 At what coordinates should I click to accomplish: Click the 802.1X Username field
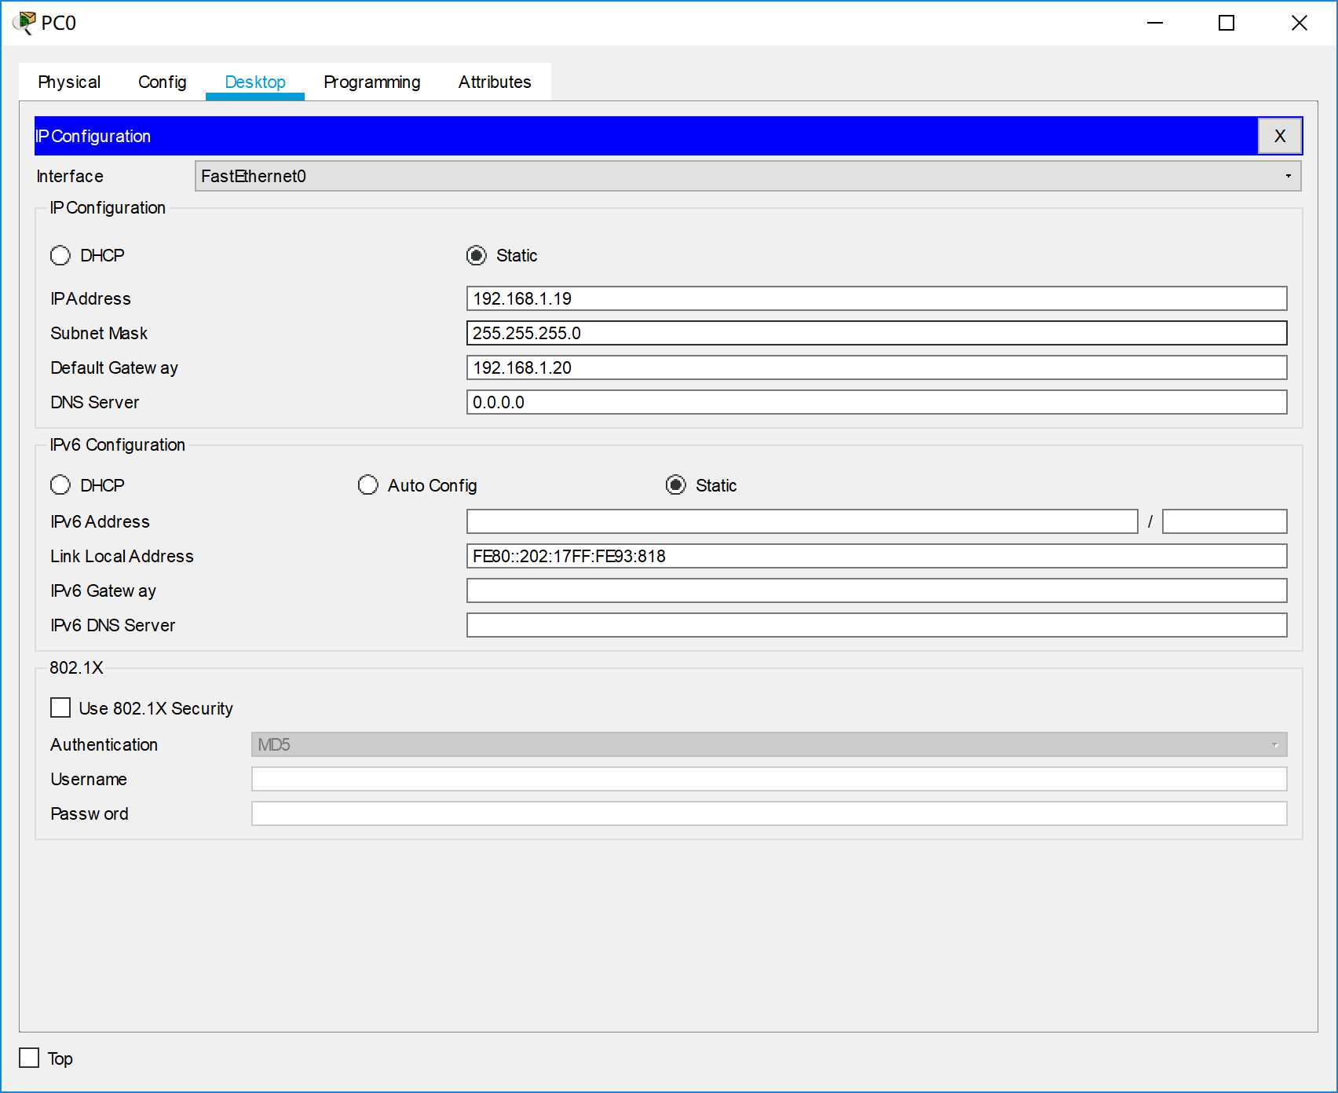pyautogui.click(x=769, y=779)
